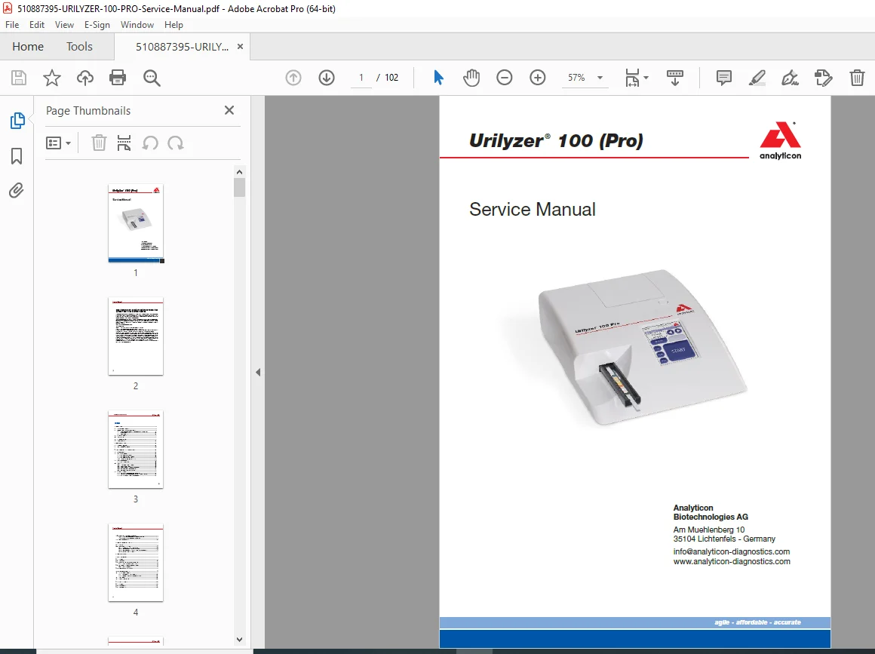The image size is (875, 654).
Task: Select the Highlight text pen tool
Action: pos(757,78)
